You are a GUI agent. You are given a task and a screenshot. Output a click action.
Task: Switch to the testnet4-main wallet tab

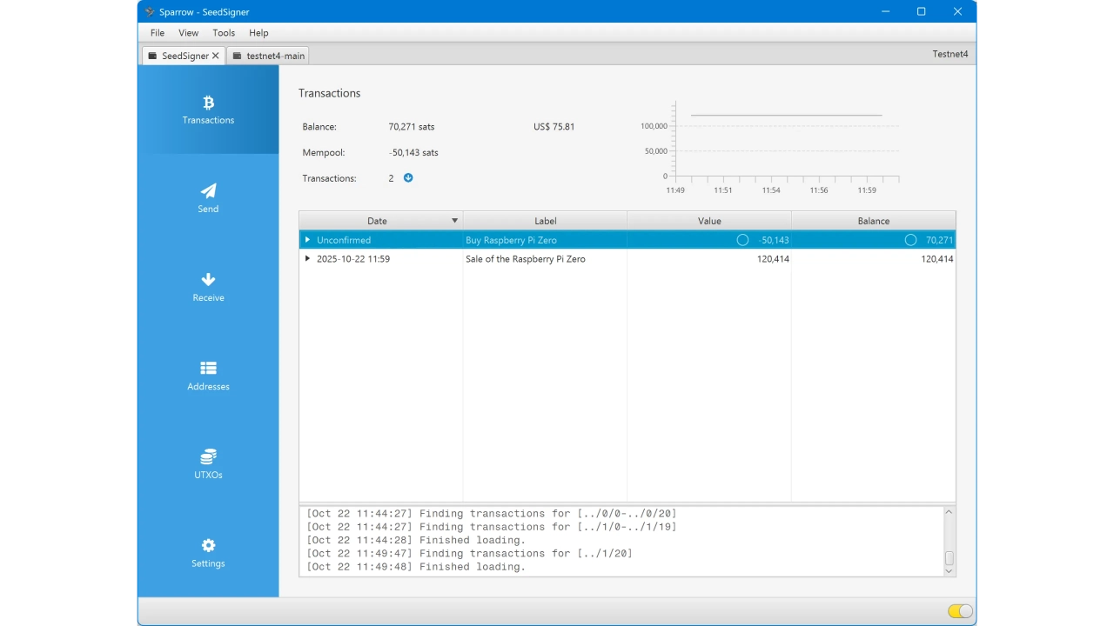click(x=268, y=56)
